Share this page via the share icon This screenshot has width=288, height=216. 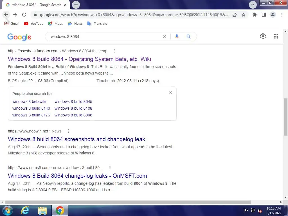click(x=235, y=15)
